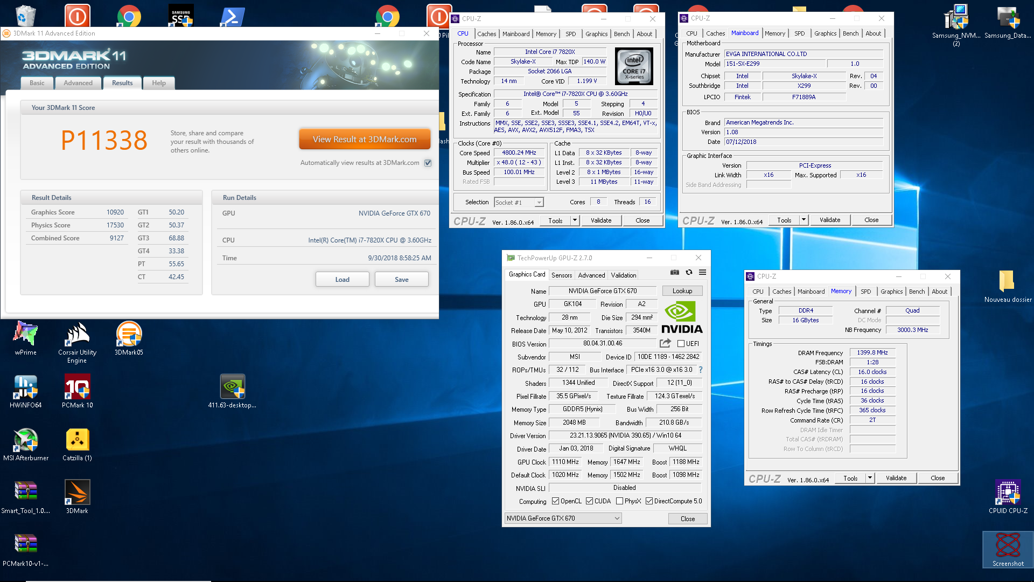Open the wPrime desktop icon
Screen dimensions: 1034x582
pos(25,338)
